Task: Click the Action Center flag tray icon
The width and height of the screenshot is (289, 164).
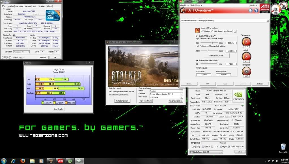Action: click(x=270, y=161)
